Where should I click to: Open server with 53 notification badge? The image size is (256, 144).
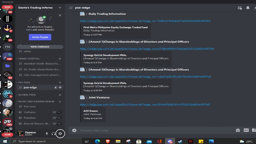7,75
